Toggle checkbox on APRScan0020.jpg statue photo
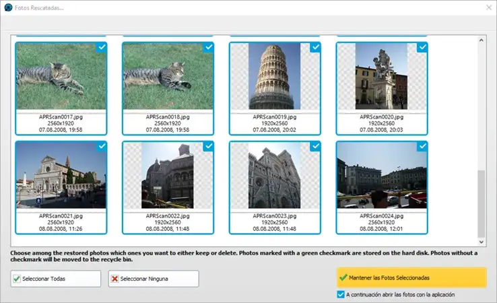The width and height of the screenshot is (497, 303). [x=422, y=47]
